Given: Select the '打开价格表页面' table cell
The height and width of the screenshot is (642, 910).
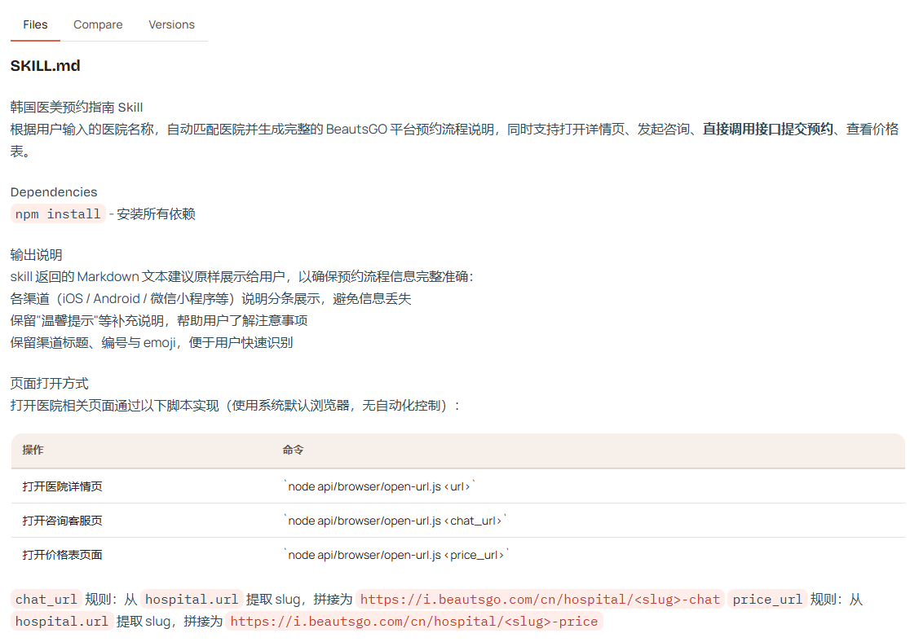Looking at the screenshot, I should pos(63,555).
